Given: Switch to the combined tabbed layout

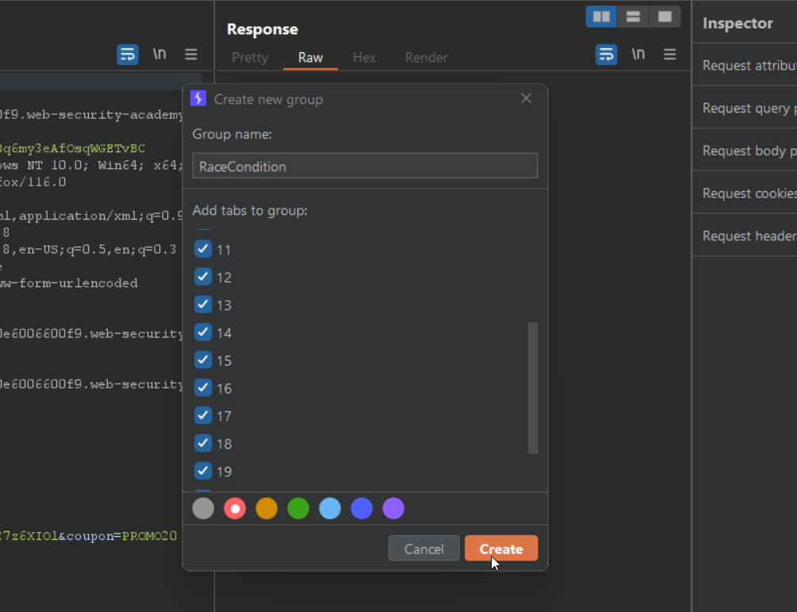Looking at the screenshot, I should coord(665,17).
